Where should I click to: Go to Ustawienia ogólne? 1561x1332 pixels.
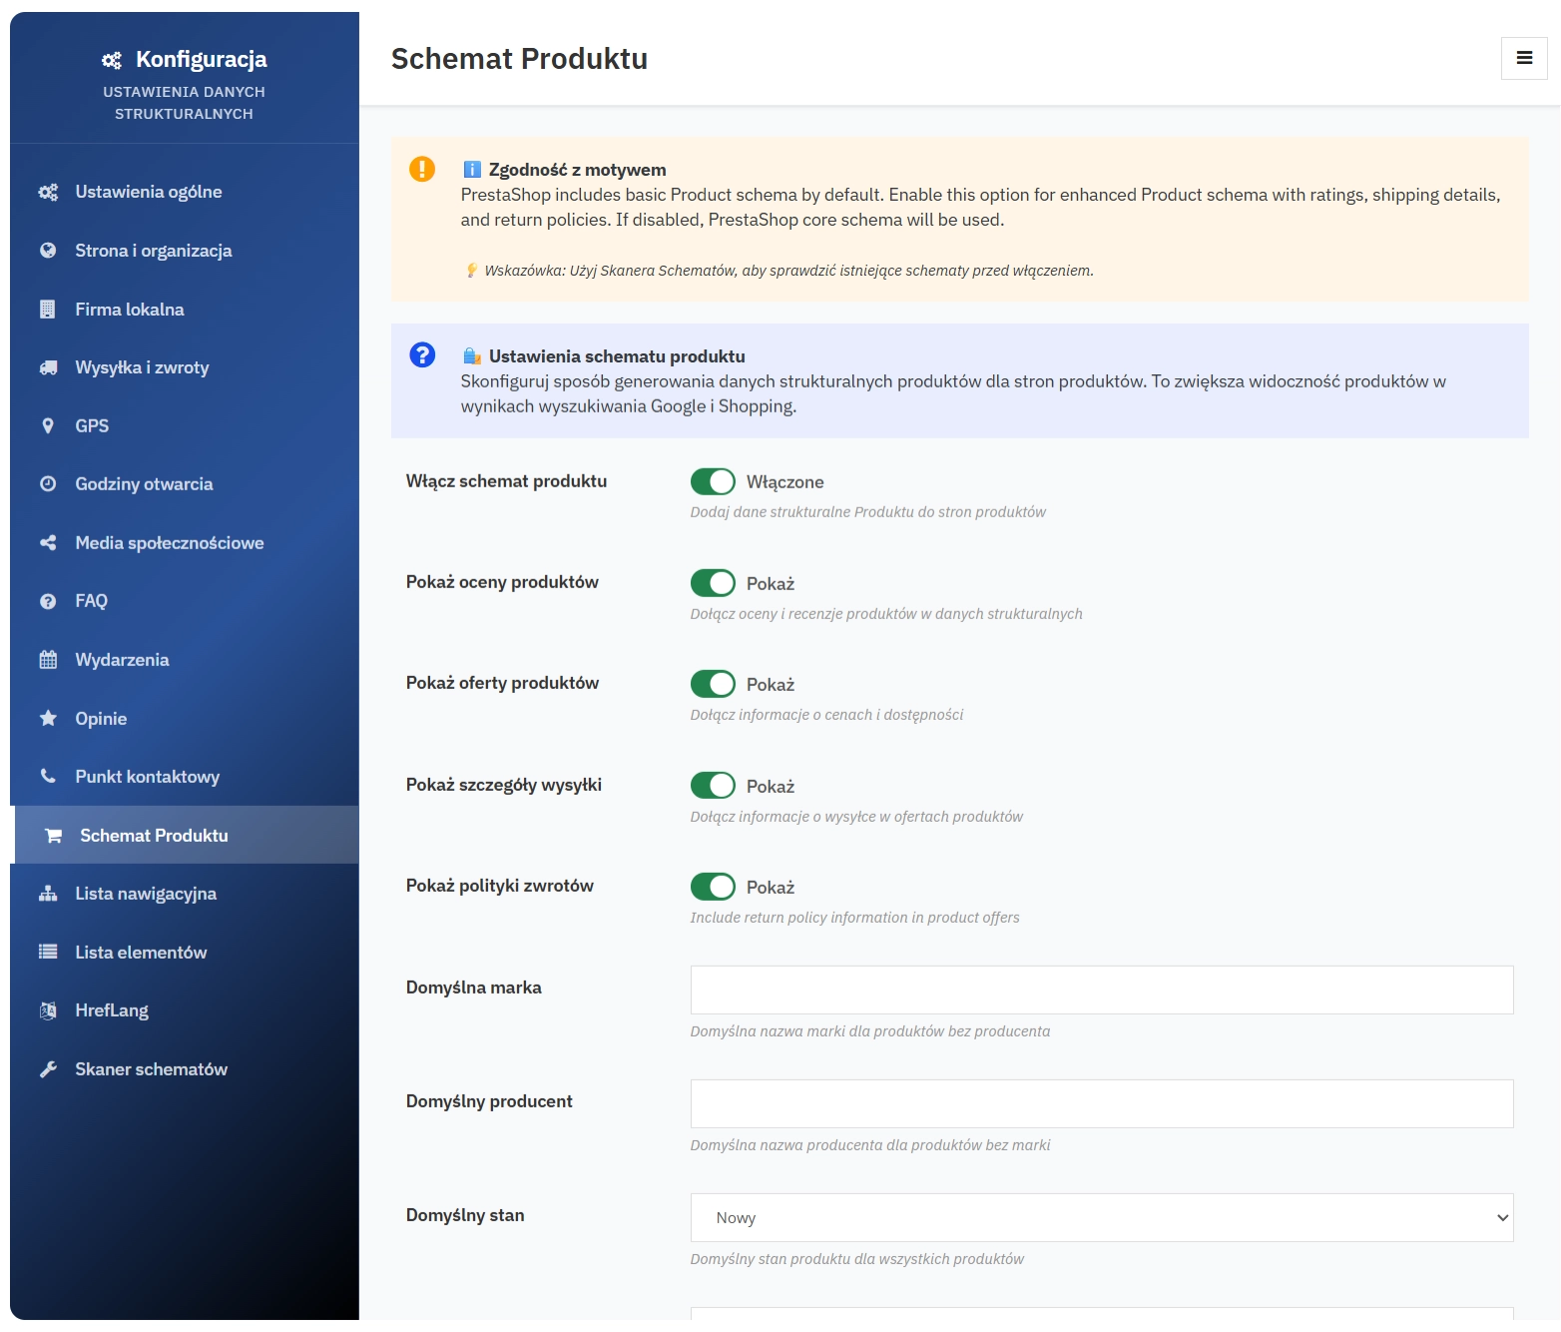148,191
